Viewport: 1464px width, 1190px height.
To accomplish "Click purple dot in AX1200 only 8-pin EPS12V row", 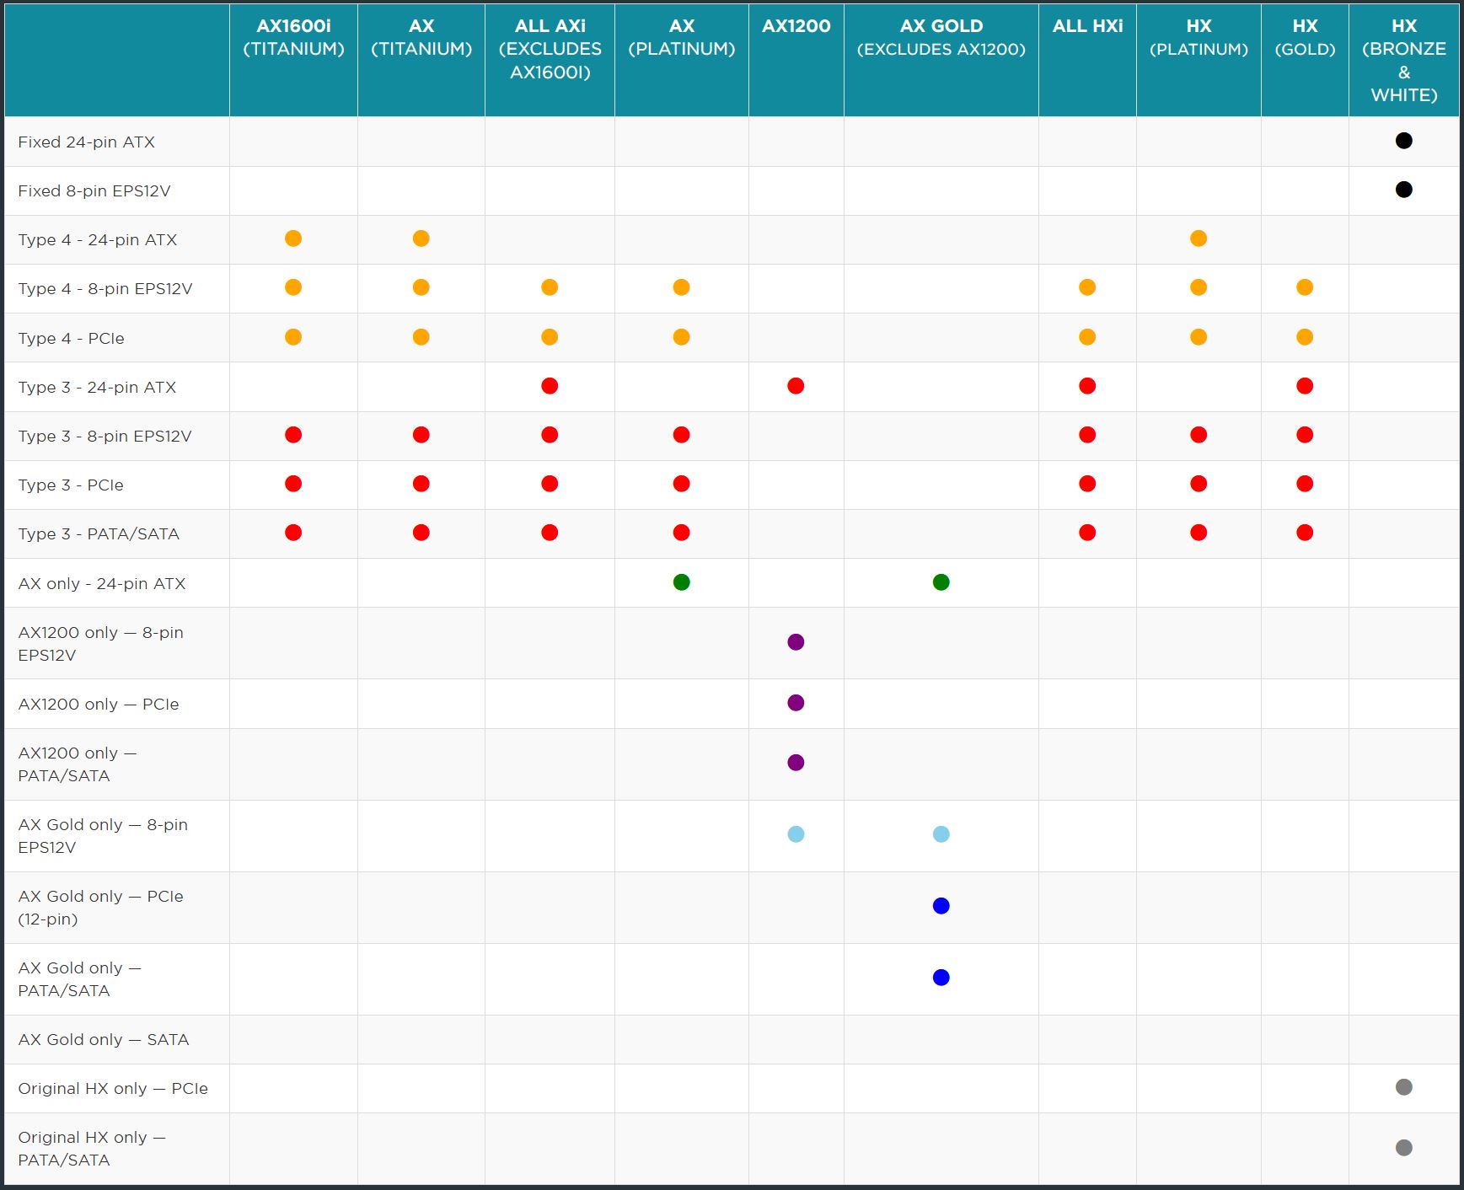I will point(796,642).
